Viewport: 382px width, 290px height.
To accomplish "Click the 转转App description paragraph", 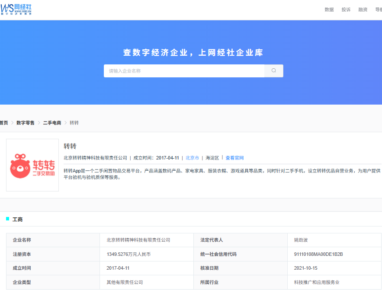I will tap(222, 174).
